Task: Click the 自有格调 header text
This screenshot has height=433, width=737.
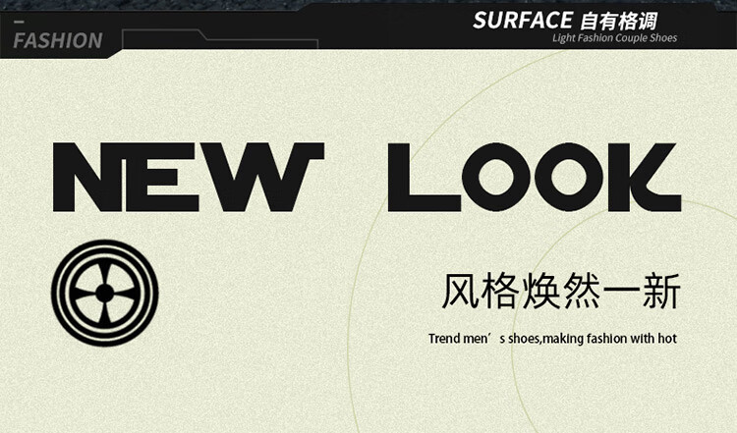Action: (618, 22)
